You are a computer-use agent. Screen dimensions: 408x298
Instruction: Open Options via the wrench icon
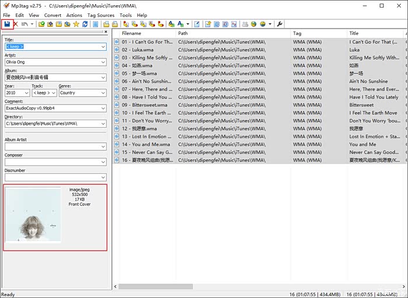click(279, 24)
